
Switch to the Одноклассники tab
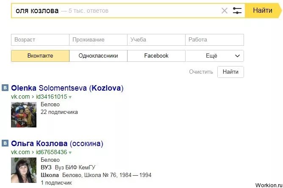(98, 56)
